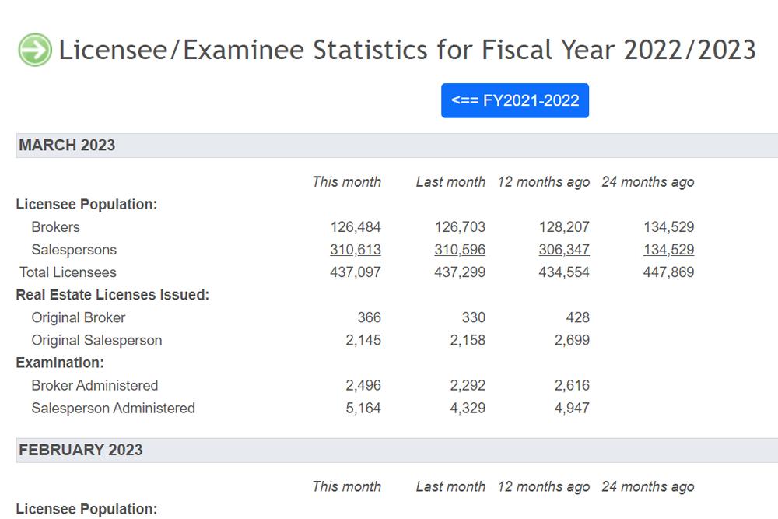Click the 'Real Estate Licenses Issued:' heading

pyautogui.click(x=113, y=295)
